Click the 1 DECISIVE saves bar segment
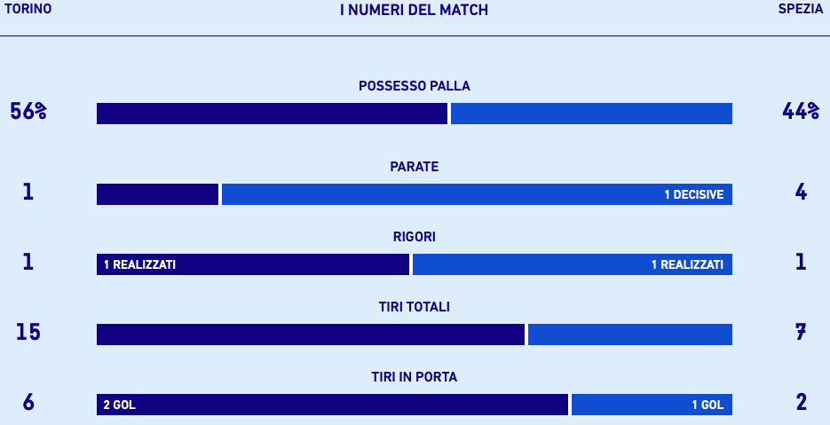This screenshot has width=830, height=425. tap(477, 194)
